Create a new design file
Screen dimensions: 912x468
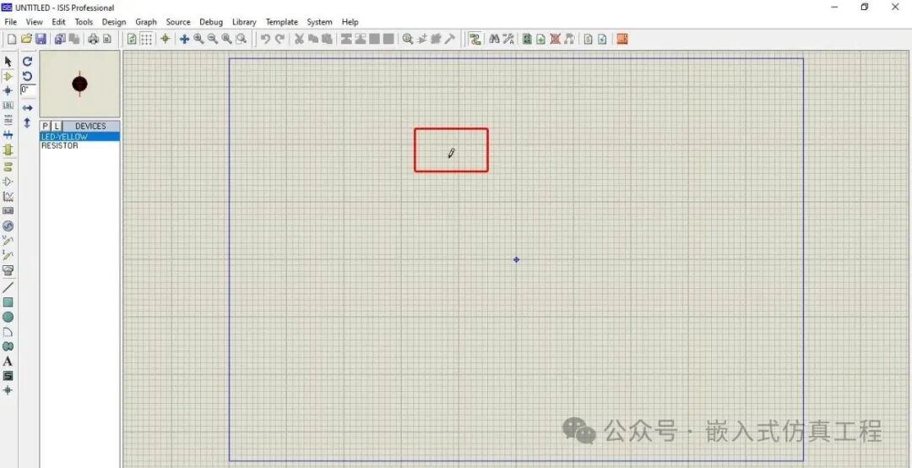click(x=12, y=39)
